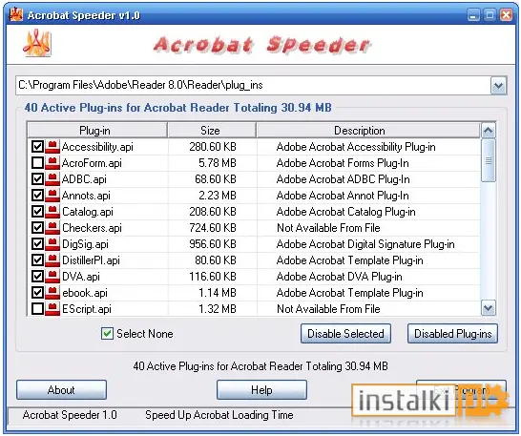The height and width of the screenshot is (436, 521).
Task: Click the plug-in list scrollbar thumb
Action: (489, 160)
